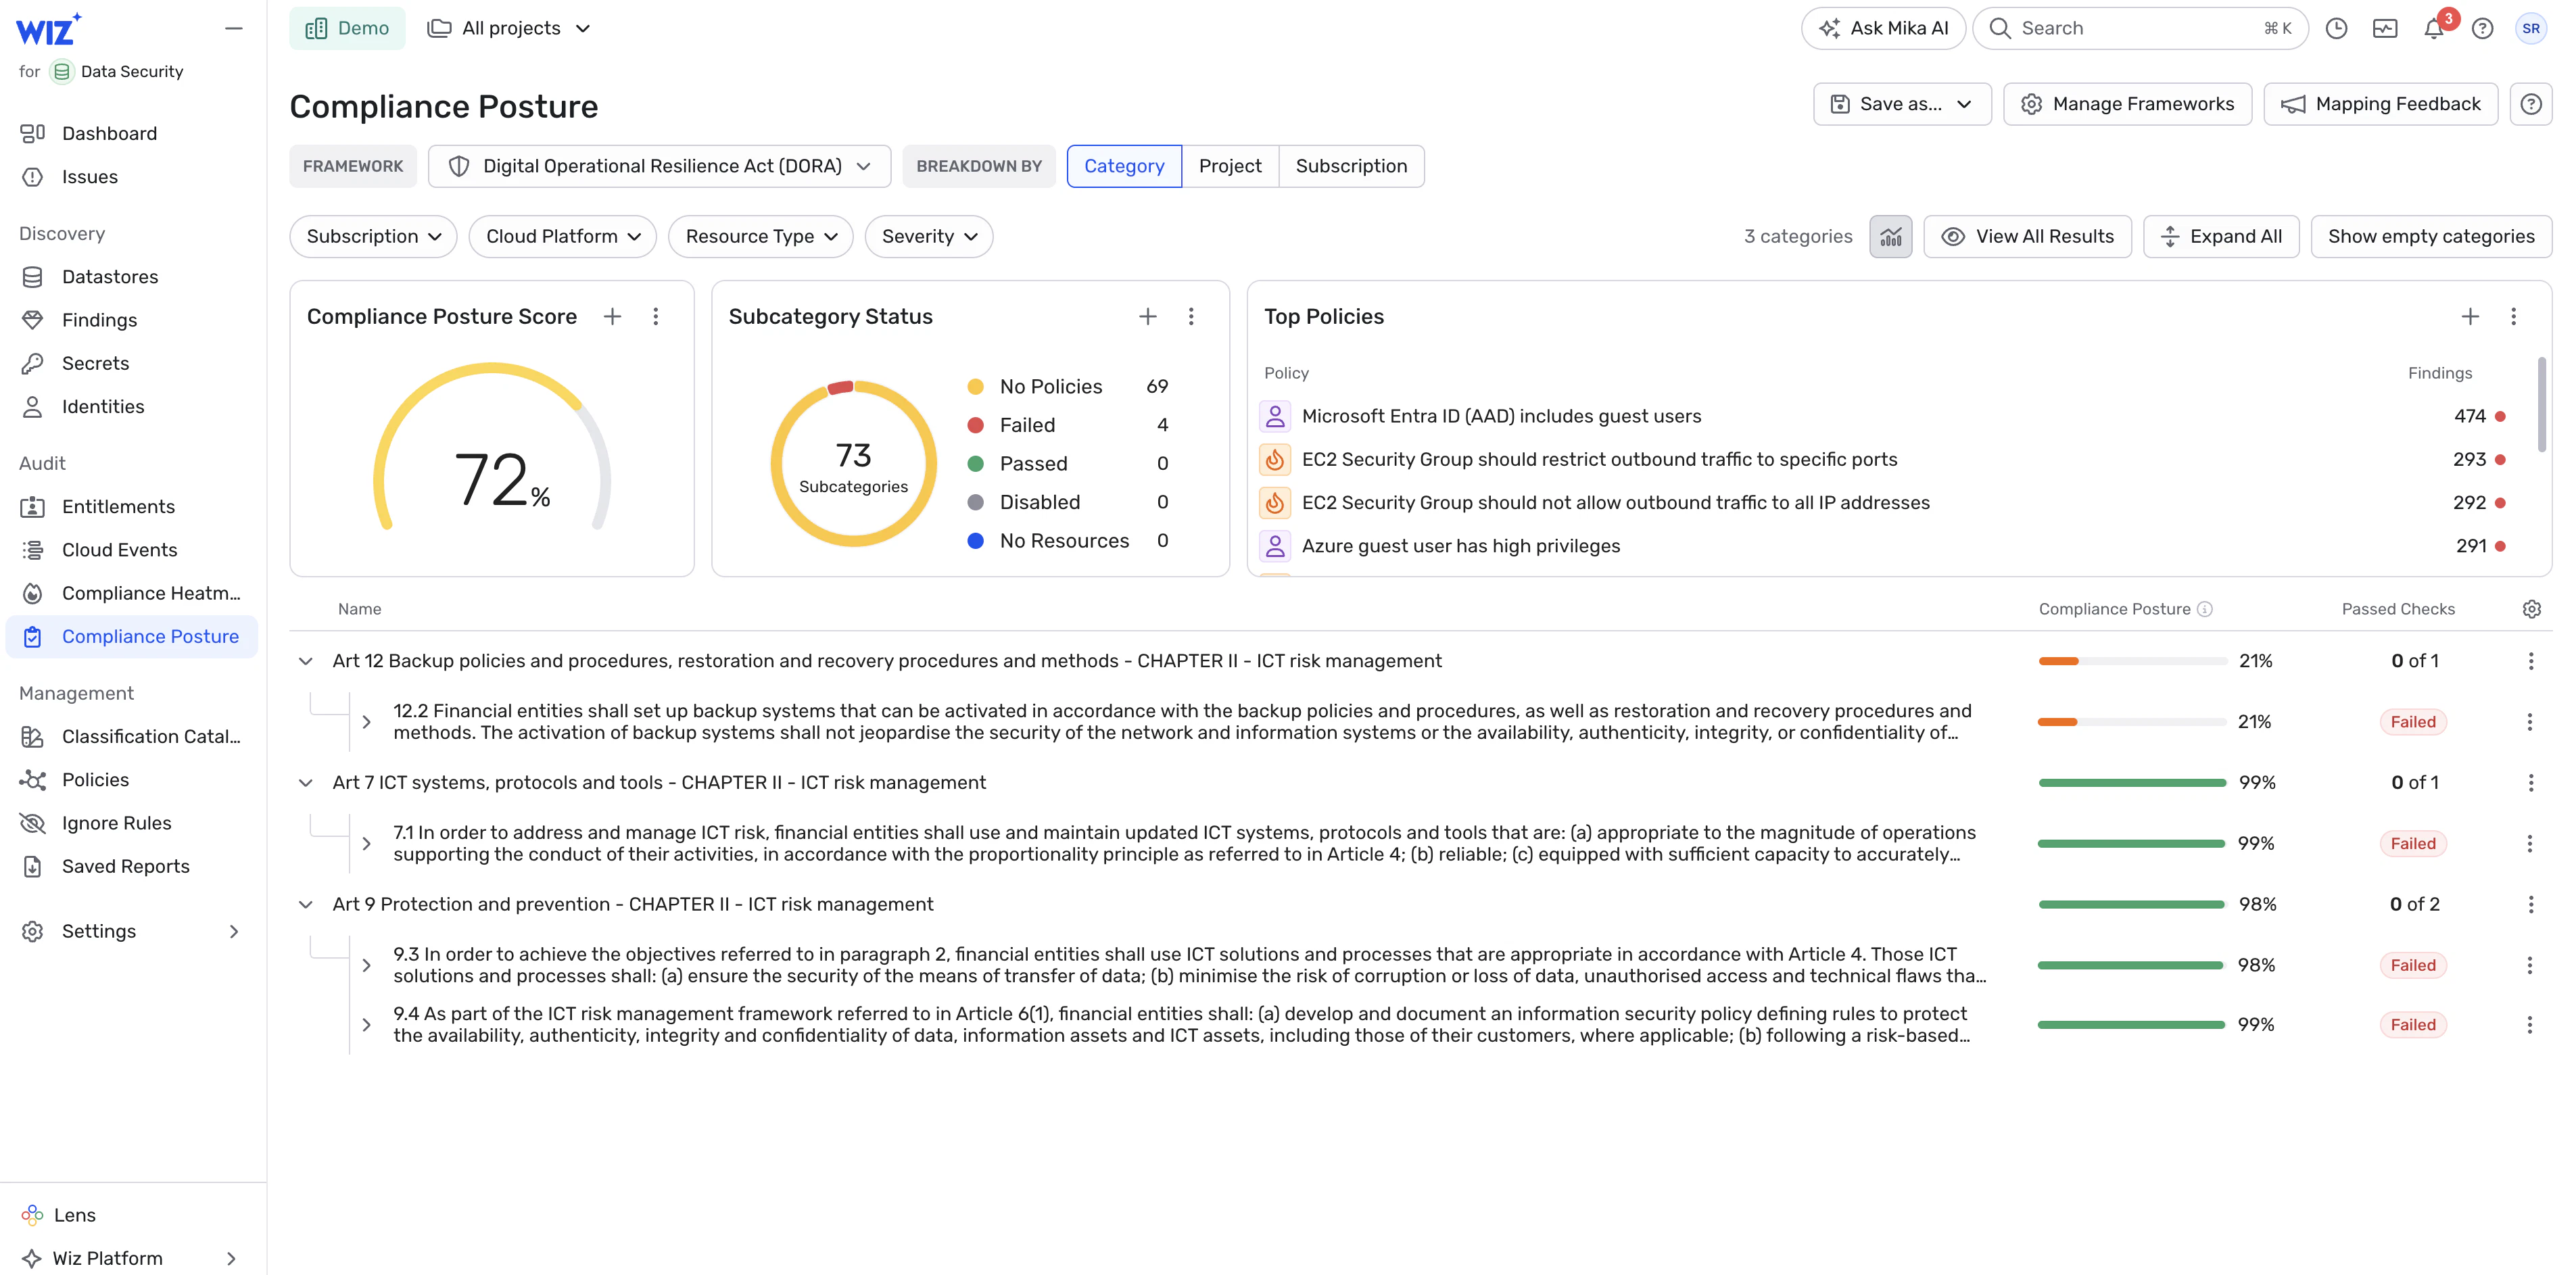Image resolution: width=2576 pixels, height=1275 pixels.
Task: Open the All projects dropdown
Action: point(509,28)
